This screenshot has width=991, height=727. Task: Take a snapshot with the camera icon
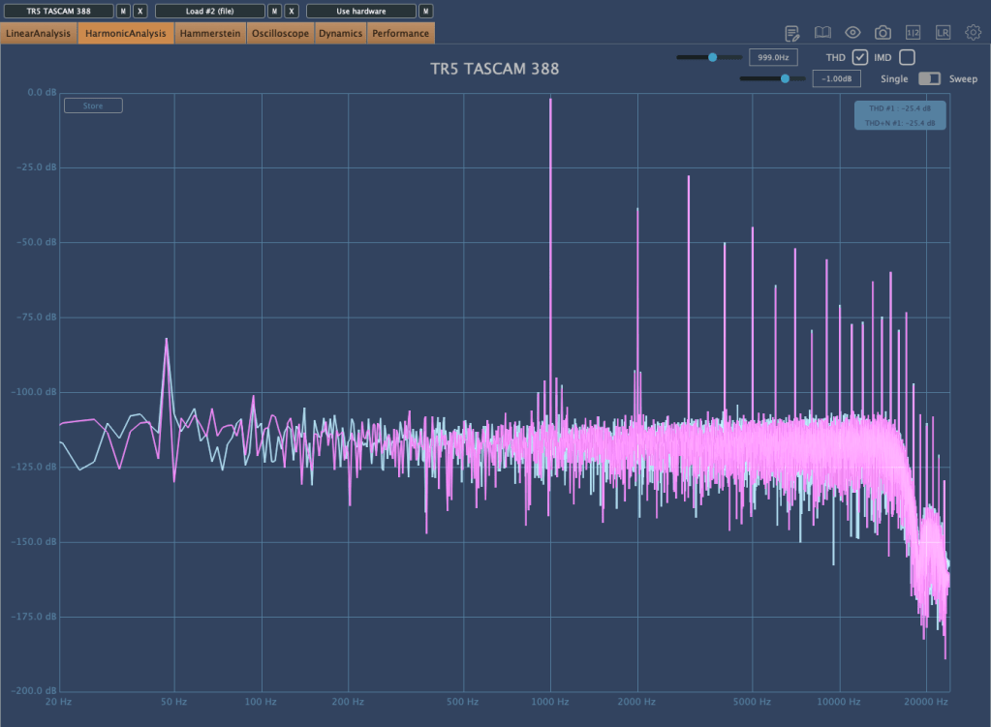(883, 33)
